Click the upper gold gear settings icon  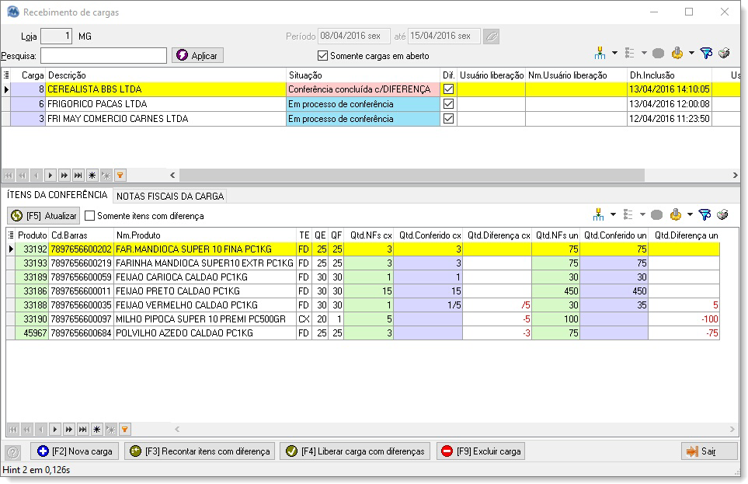pos(677,54)
